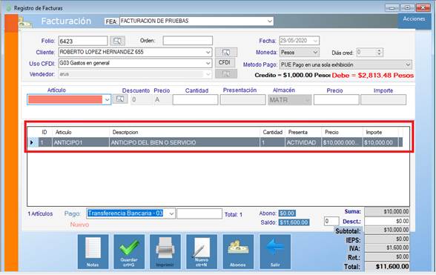Click the Orden input field
Screen dimensions: 436x275
188,41
